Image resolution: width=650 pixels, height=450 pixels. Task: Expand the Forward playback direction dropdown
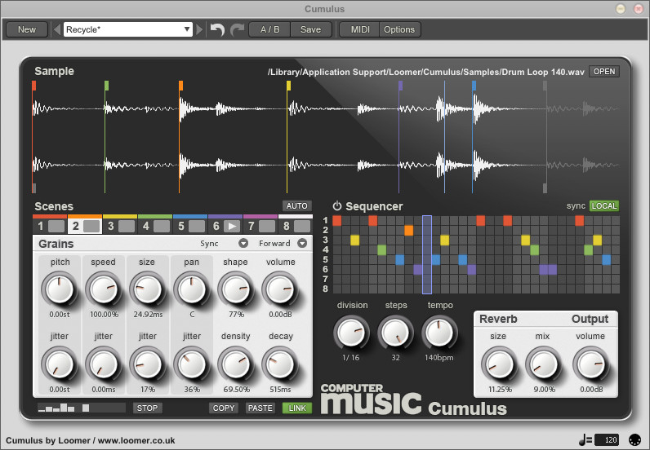click(301, 244)
